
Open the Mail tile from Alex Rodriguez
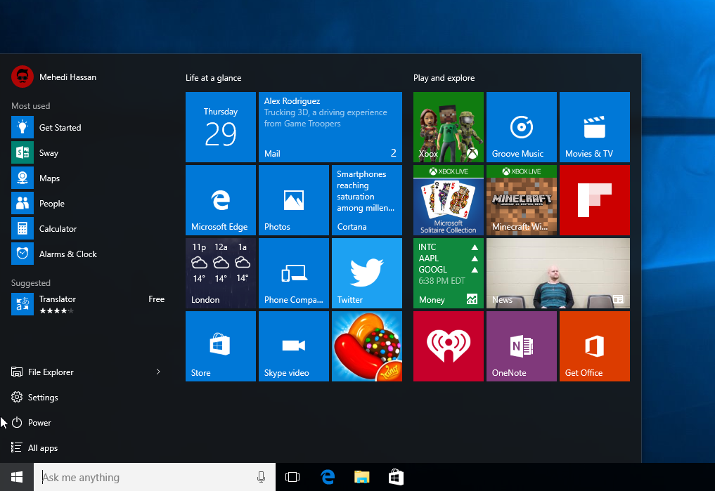(330, 127)
